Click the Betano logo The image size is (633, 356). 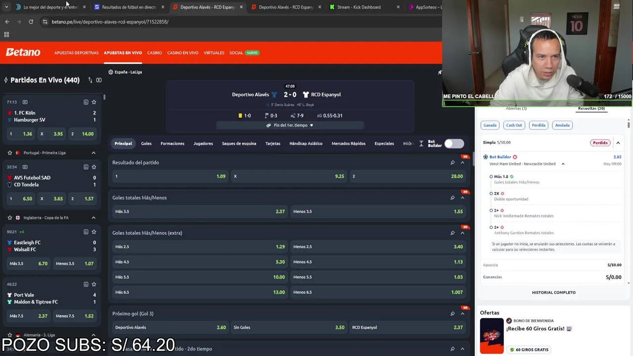tap(23, 52)
